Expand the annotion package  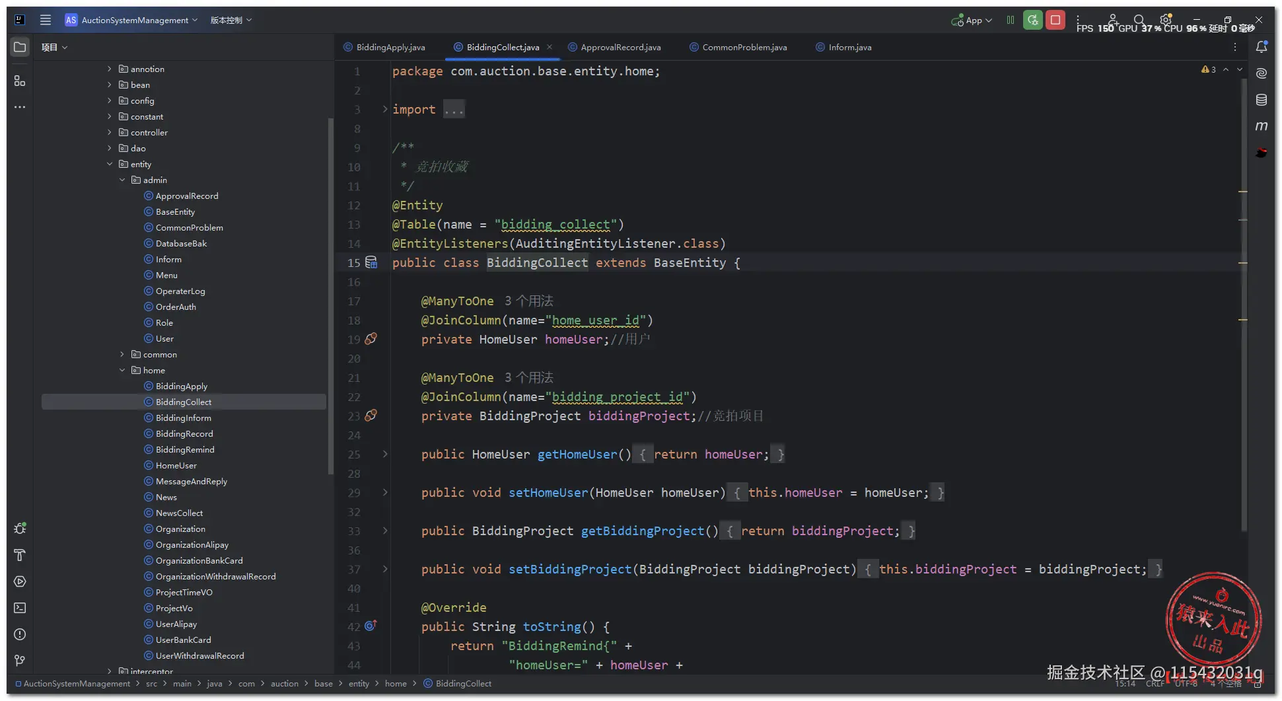click(110, 69)
